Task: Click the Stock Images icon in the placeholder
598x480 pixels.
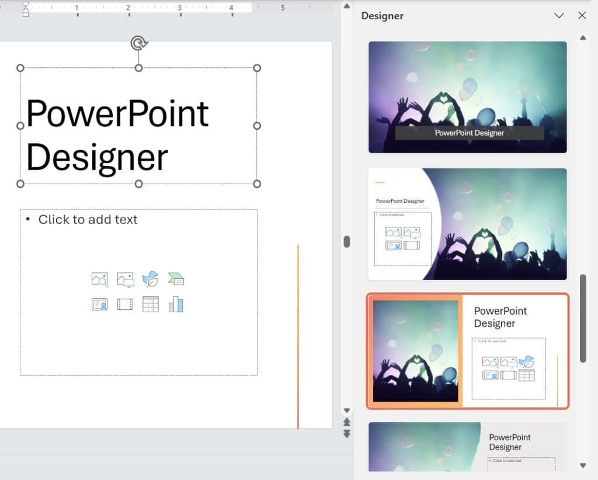Action: coord(99,279)
